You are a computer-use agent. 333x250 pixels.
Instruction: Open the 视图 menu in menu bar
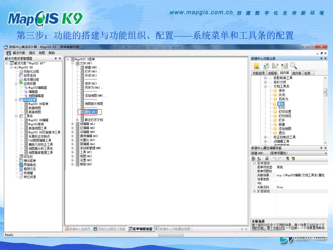[42, 53]
